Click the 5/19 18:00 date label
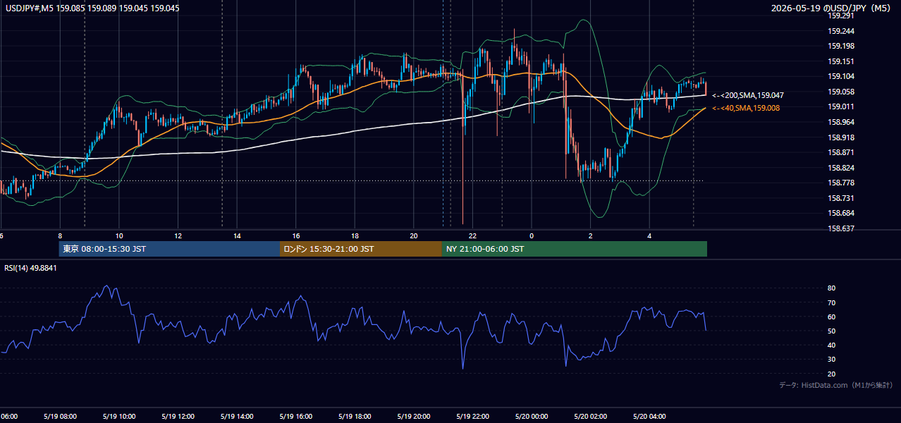 click(x=355, y=417)
